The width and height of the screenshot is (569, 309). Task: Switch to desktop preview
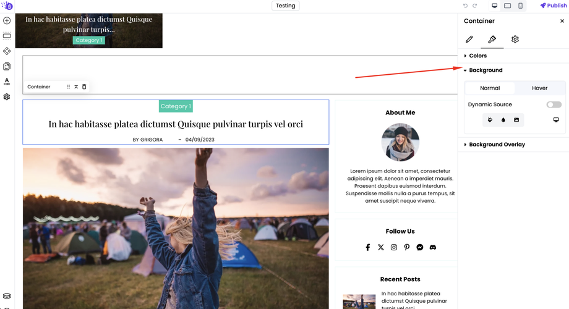[495, 6]
